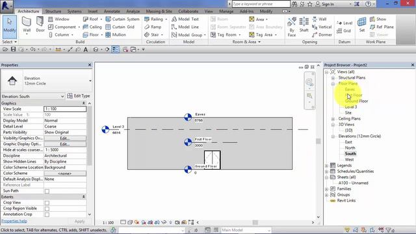416x234 pixels.
Task: Click the keyword search box
Action: (261, 4)
